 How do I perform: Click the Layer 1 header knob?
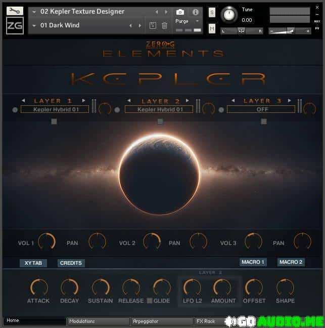[x=105, y=108]
